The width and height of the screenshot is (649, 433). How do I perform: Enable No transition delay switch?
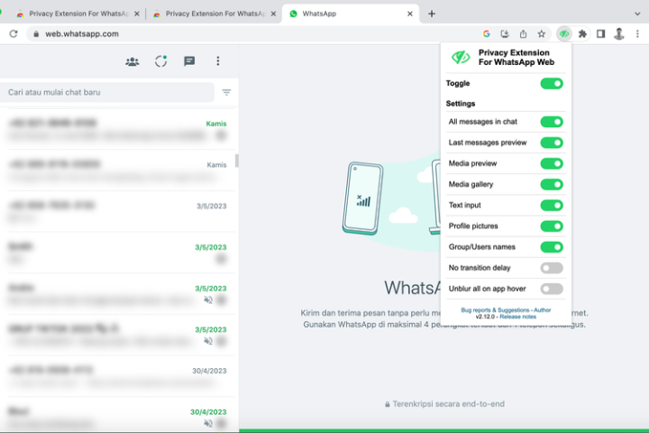click(x=552, y=268)
